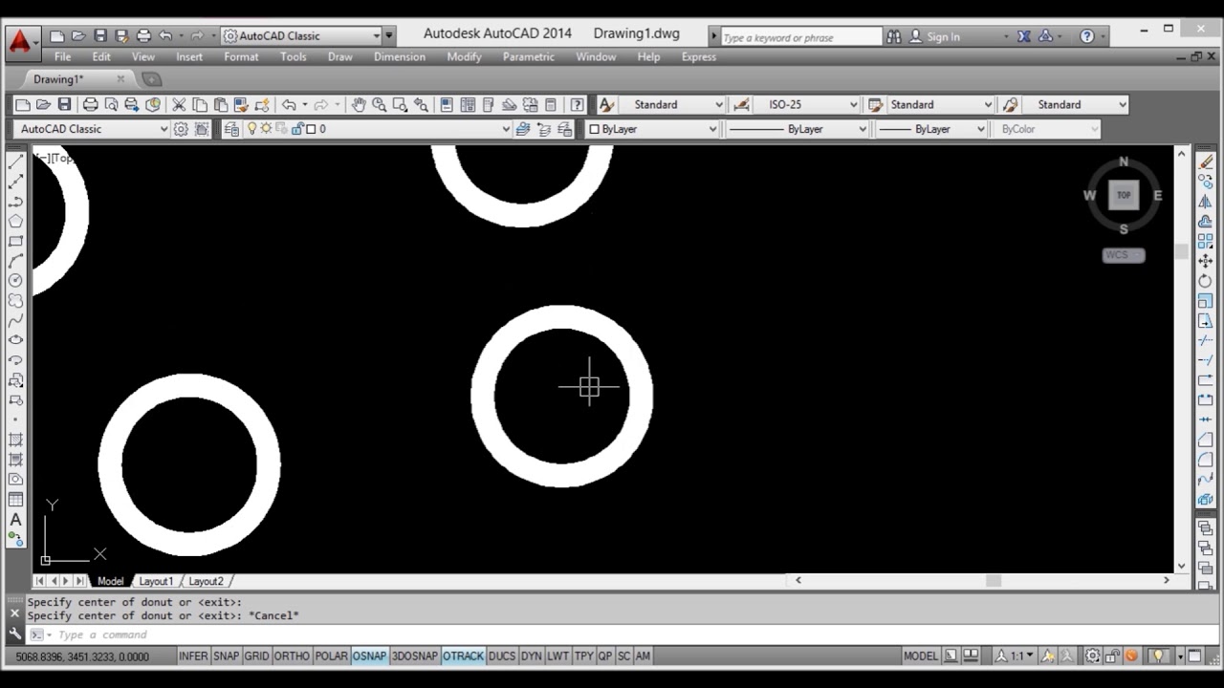This screenshot has height=688, width=1224.
Task: Open the ByLayer linetype dropdown
Action: click(797, 129)
